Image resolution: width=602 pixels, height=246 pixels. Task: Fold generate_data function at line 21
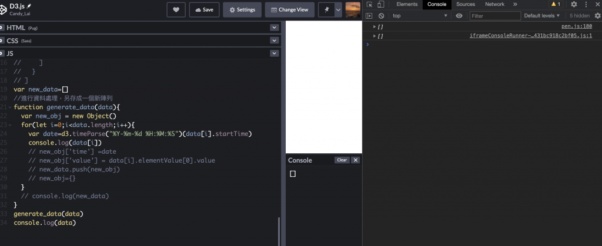(x=11, y=107)
